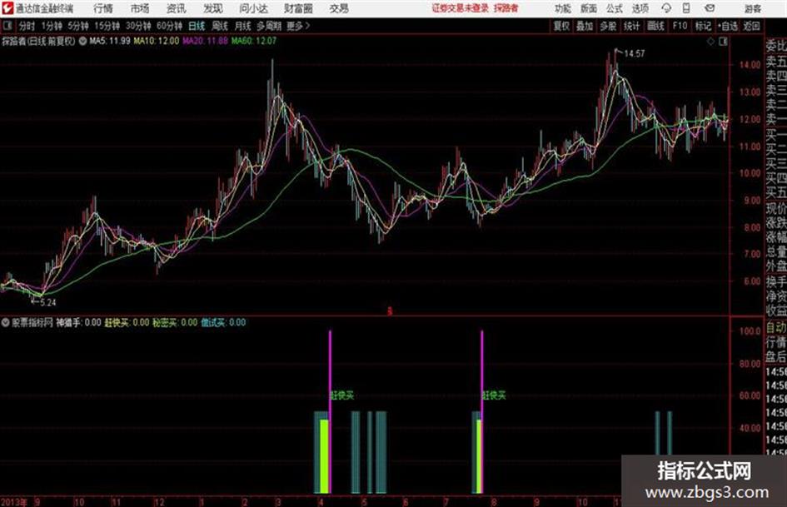Image resolution: width=787 pixels, height=507 pixels.
Task: Click the Tongdaxin red logo icon
Action: pos(7,8)
